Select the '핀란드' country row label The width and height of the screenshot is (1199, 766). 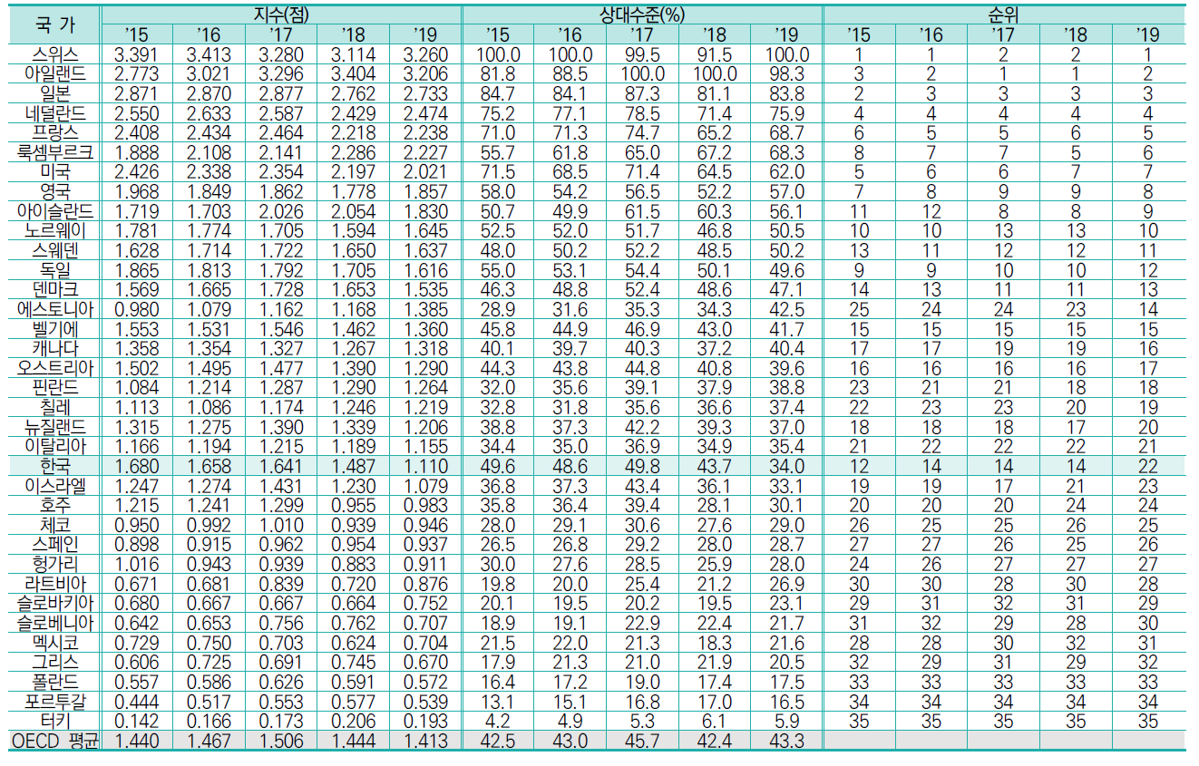pyautogui.click(x=55, y=388)
